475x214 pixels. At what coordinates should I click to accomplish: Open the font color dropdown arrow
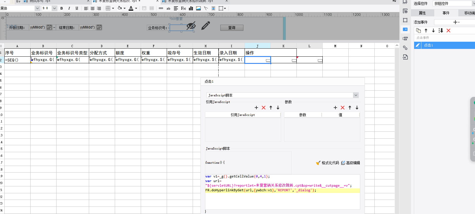[136, 8]
